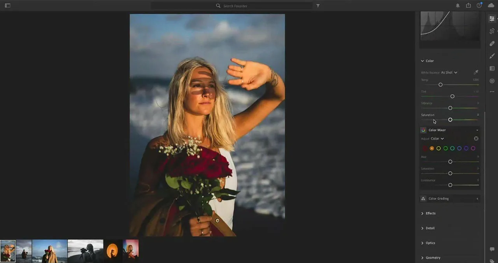Select the Brush tool
Viewport: 498px width, 263px height.
492,56
